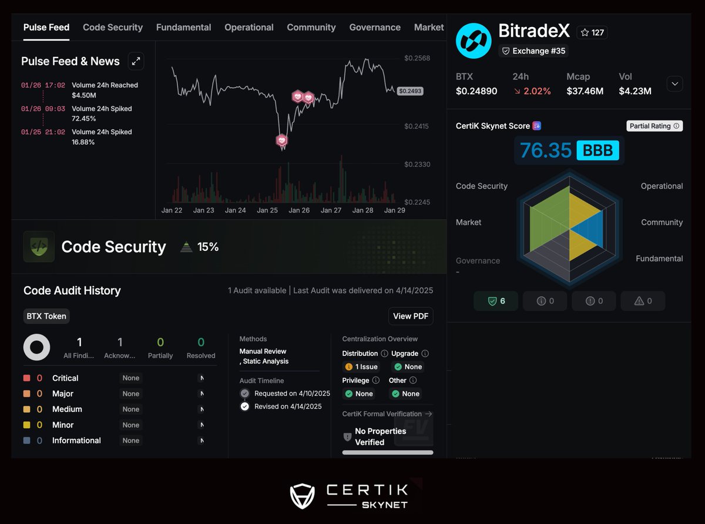Click the Medium severity swatch
Viewport: 705px width, 524px height.
coord(27,409)
